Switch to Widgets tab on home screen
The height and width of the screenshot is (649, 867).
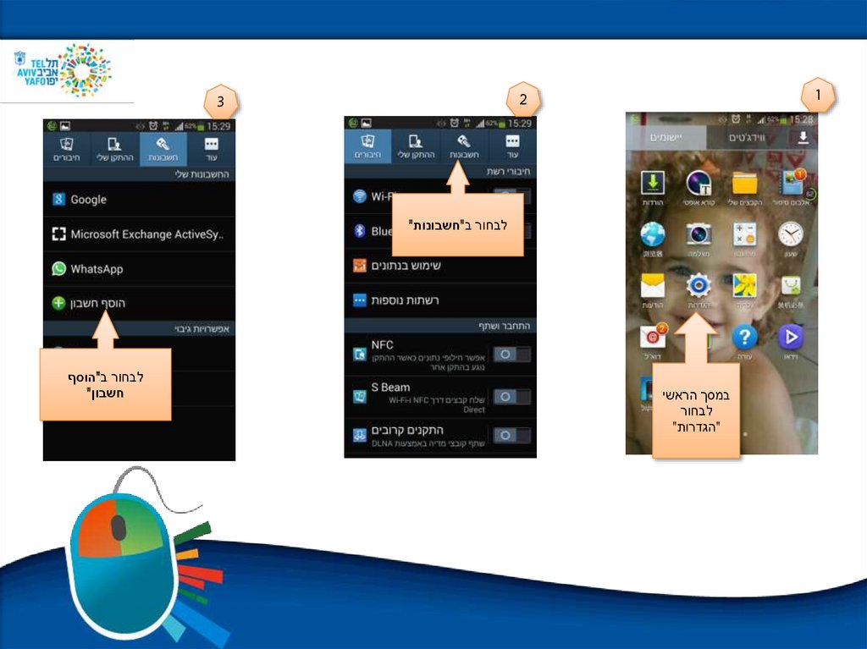coord(747,138)
